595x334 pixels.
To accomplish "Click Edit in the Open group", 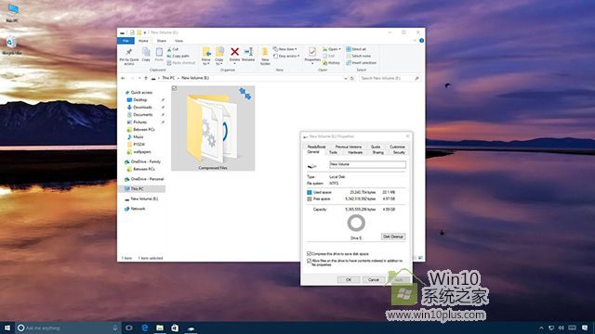I will [328, 56].
